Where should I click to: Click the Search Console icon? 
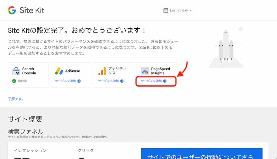tap(16, 71)
